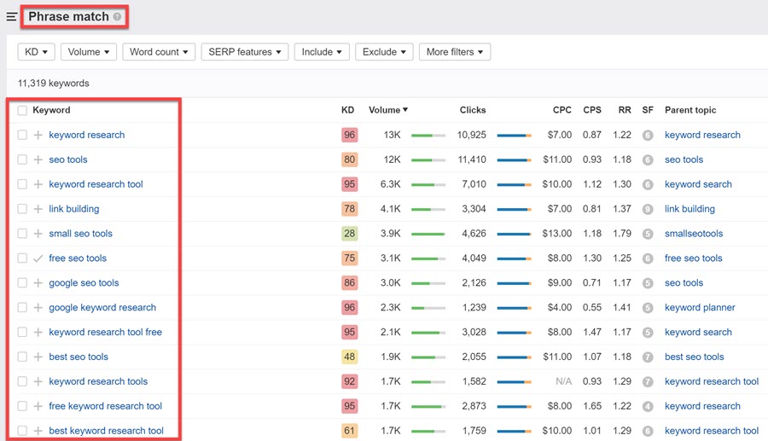The image size is (768, 441).
Task: Select checkbox for 'small seo tools'
Action: [22, 234]
